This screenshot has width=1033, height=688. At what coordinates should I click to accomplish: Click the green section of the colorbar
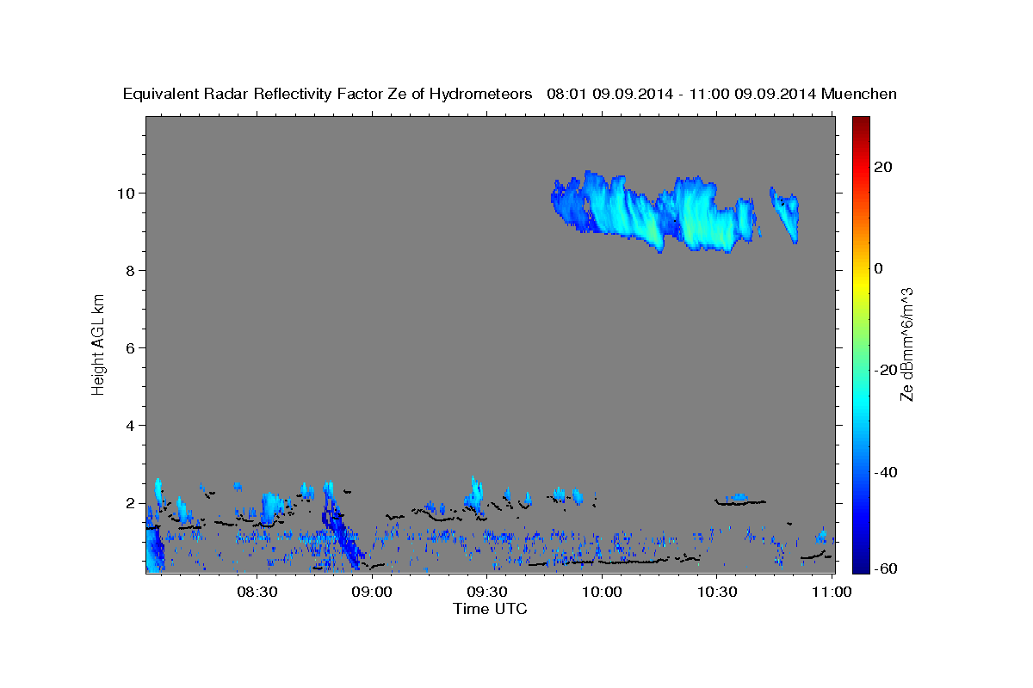(860, 344)
